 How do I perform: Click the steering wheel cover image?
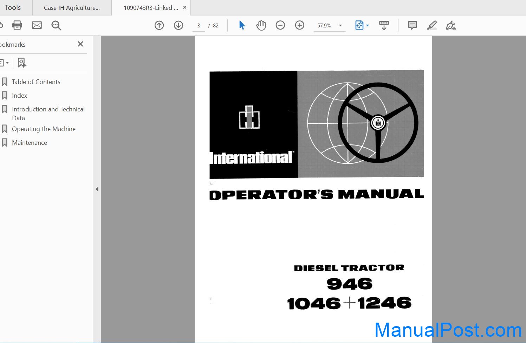click(x=378, y=123)
